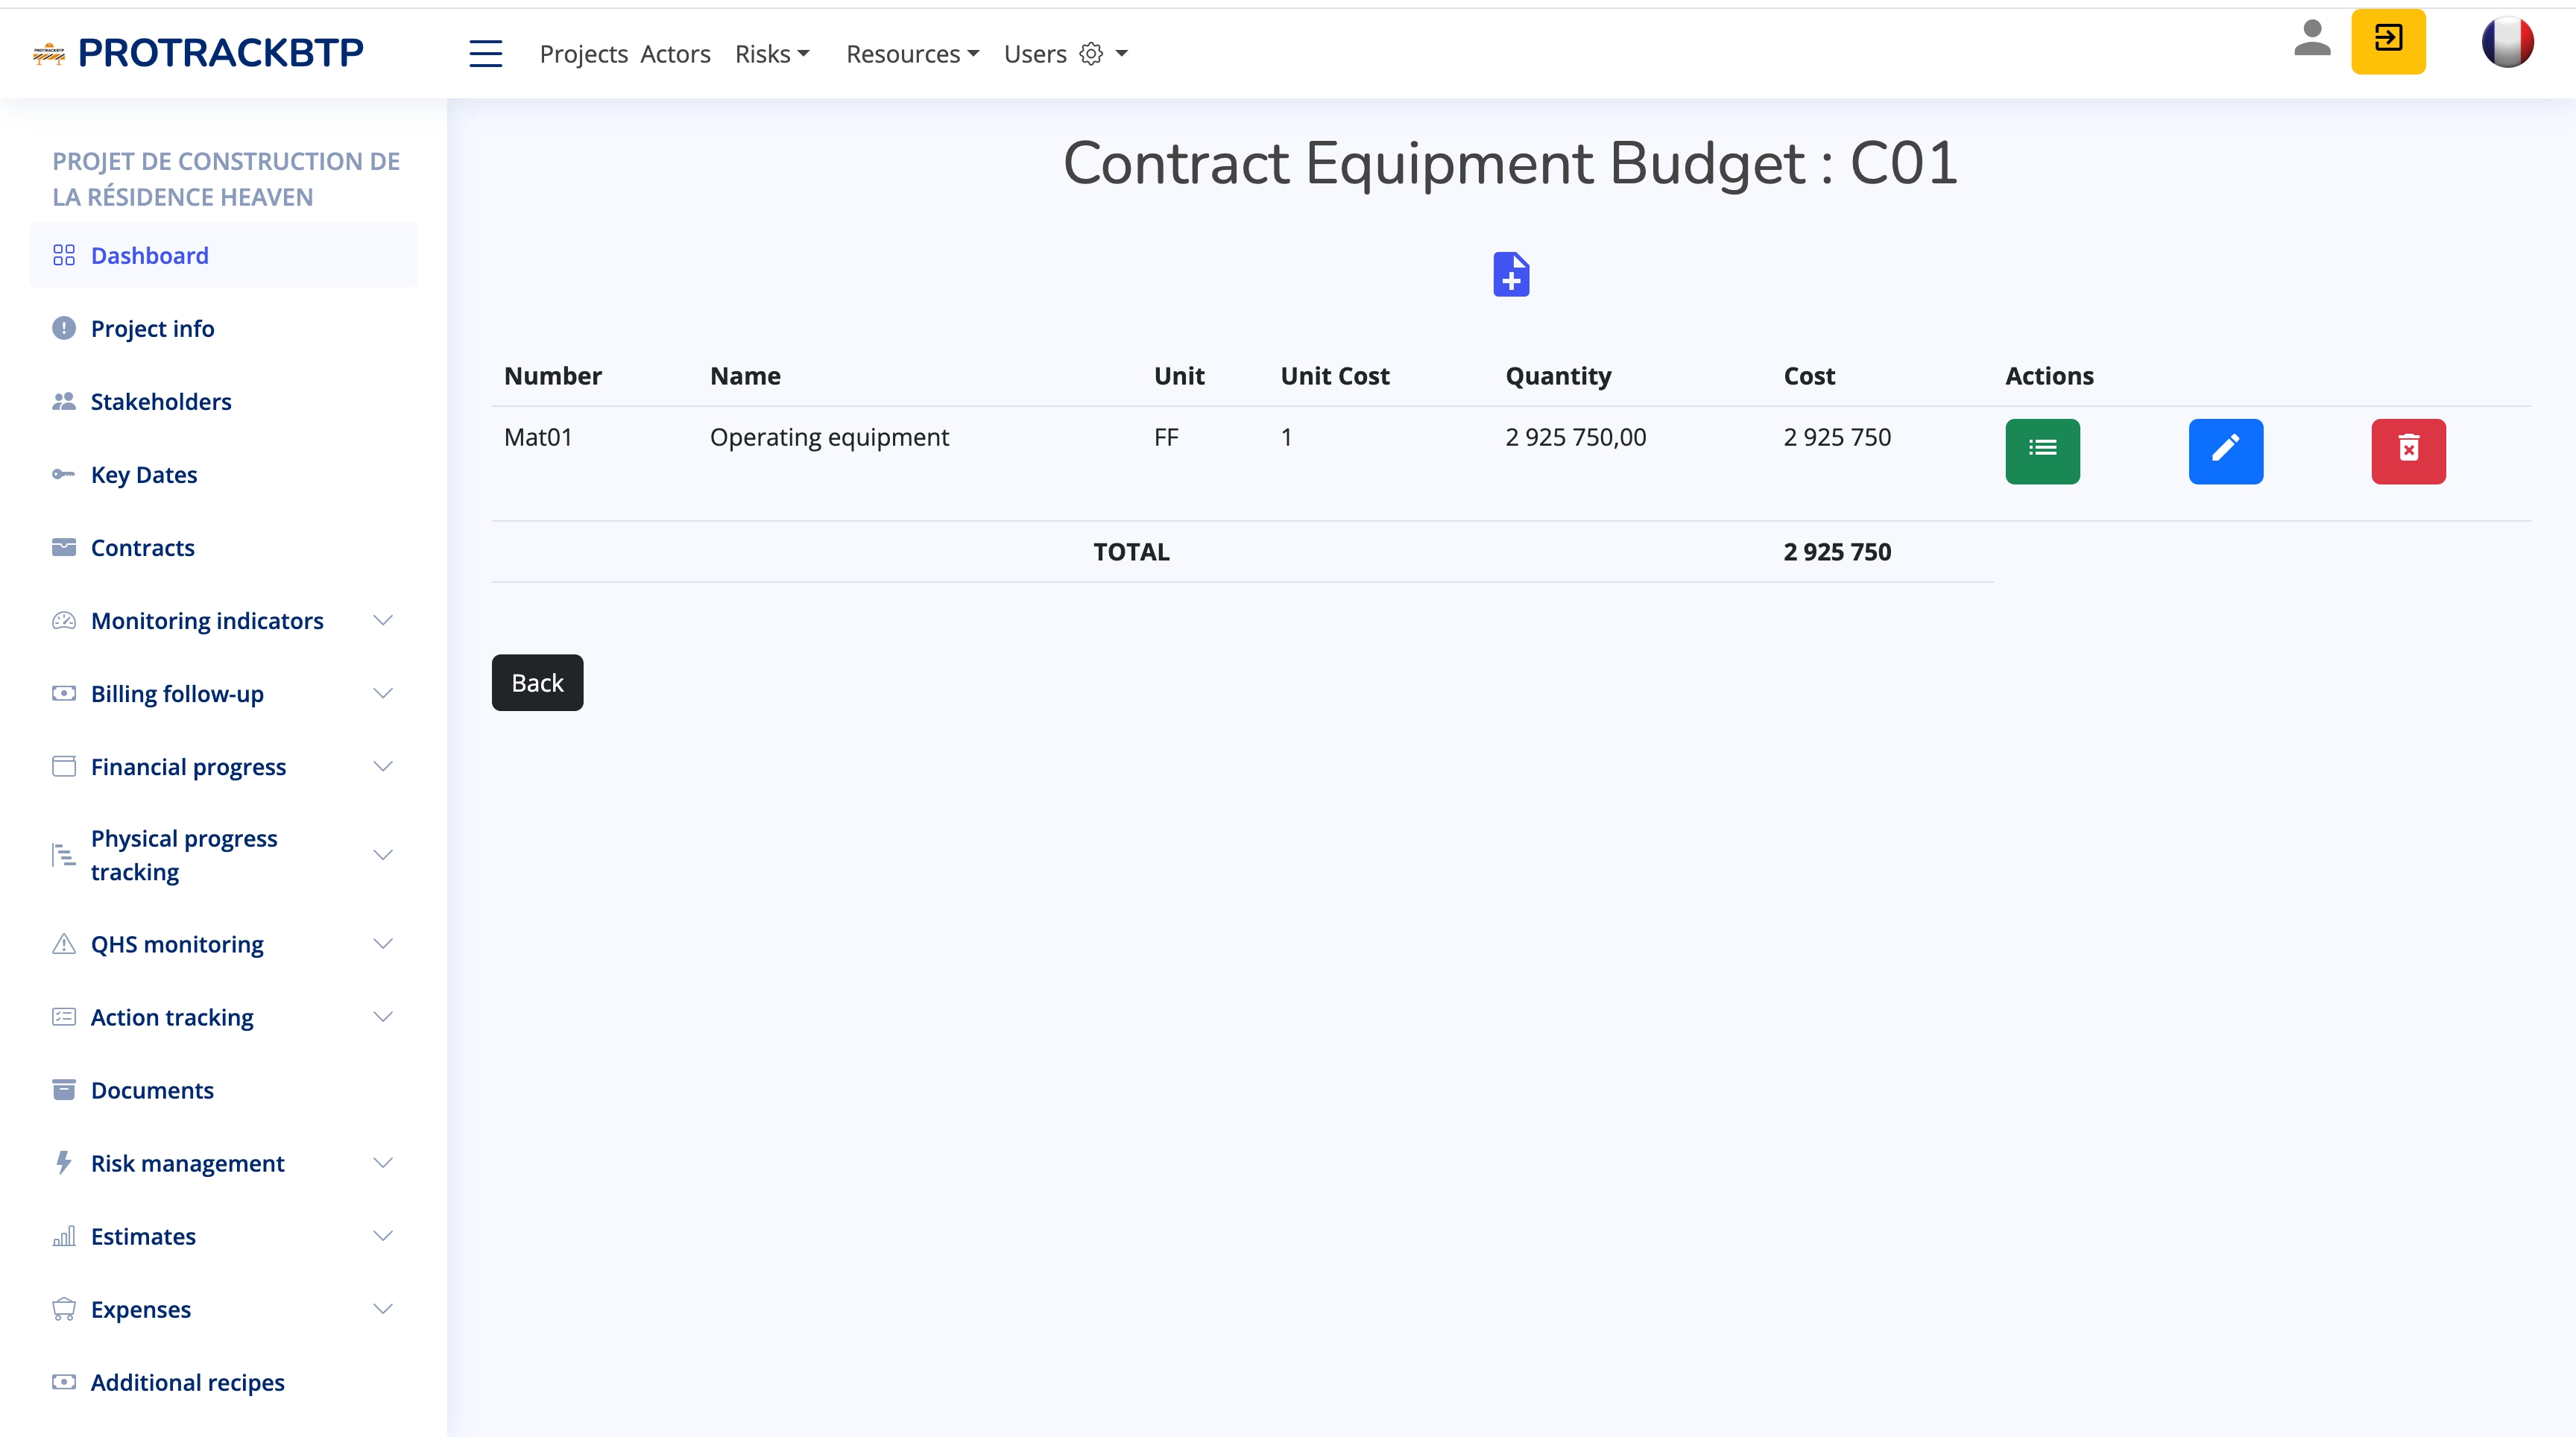Expand Estimates chevron
The image size is (2576, 1437).
[x=383, y=1236]
